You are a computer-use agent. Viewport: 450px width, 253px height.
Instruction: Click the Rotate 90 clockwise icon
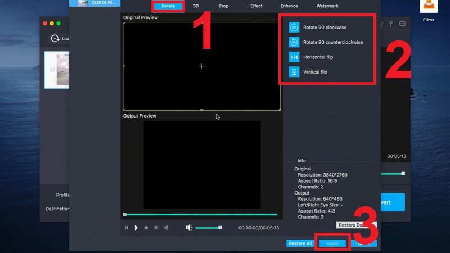click(294, 28)
